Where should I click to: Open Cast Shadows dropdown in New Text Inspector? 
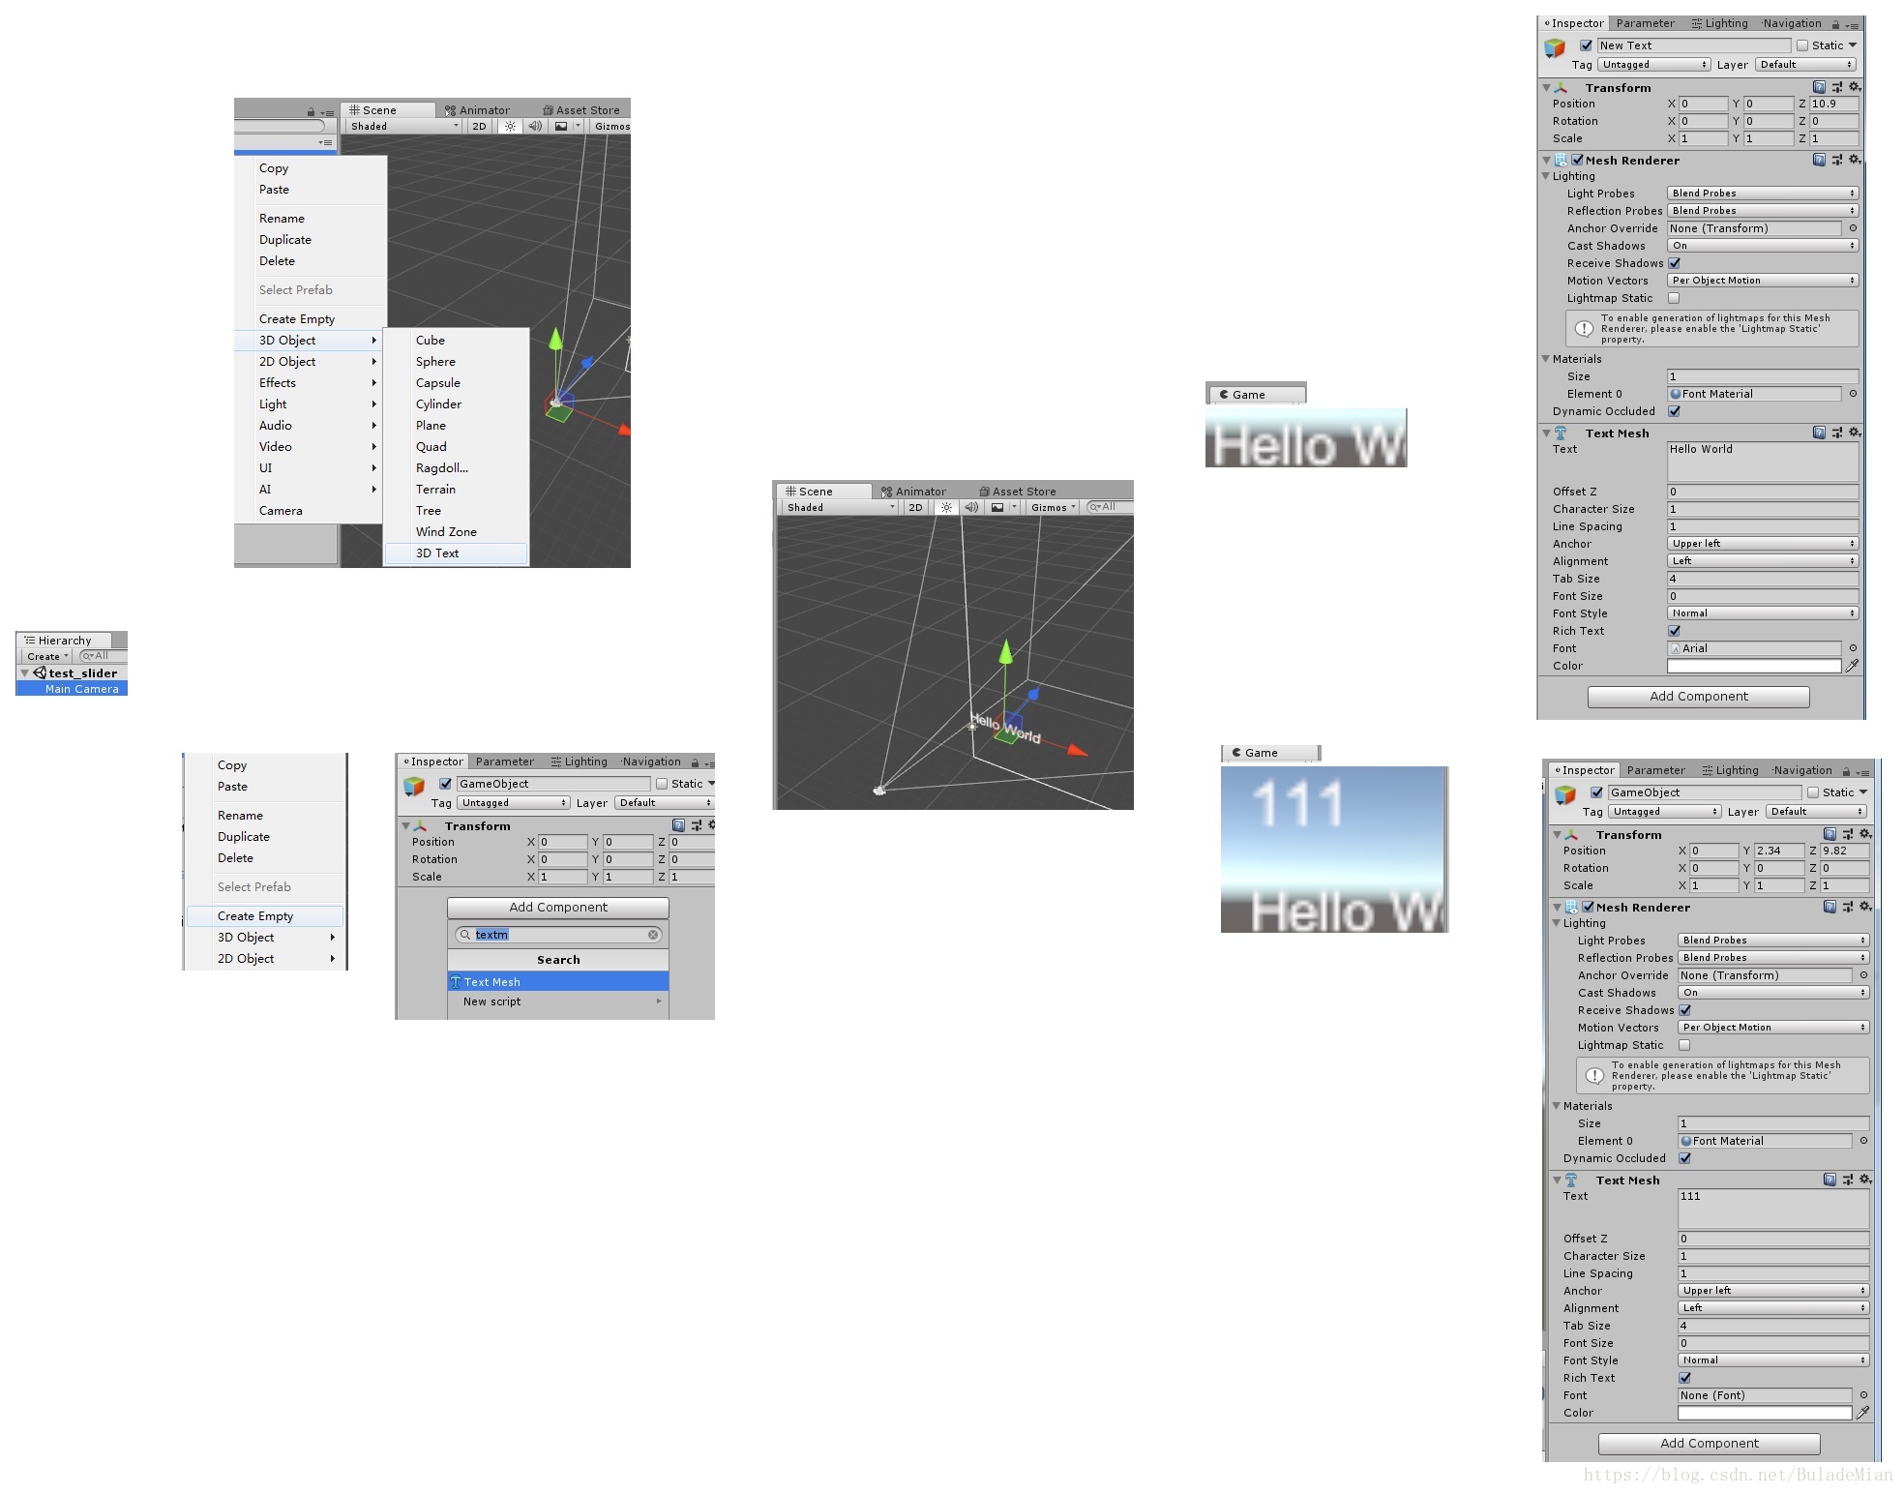1762,246
